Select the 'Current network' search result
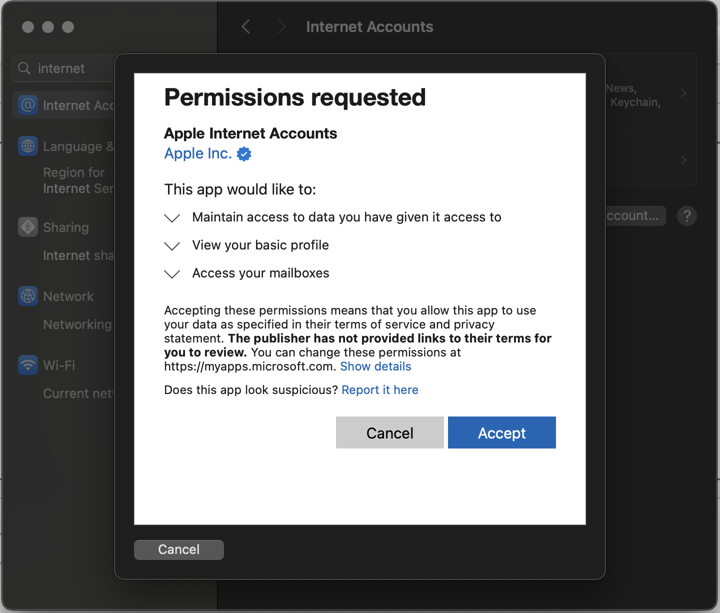Viewport: 720px width, 613px height. click(x=78, y=393)
